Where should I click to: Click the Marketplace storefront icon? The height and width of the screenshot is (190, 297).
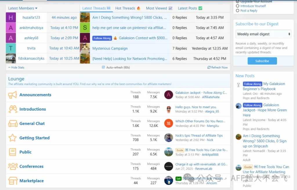[13, 181]
